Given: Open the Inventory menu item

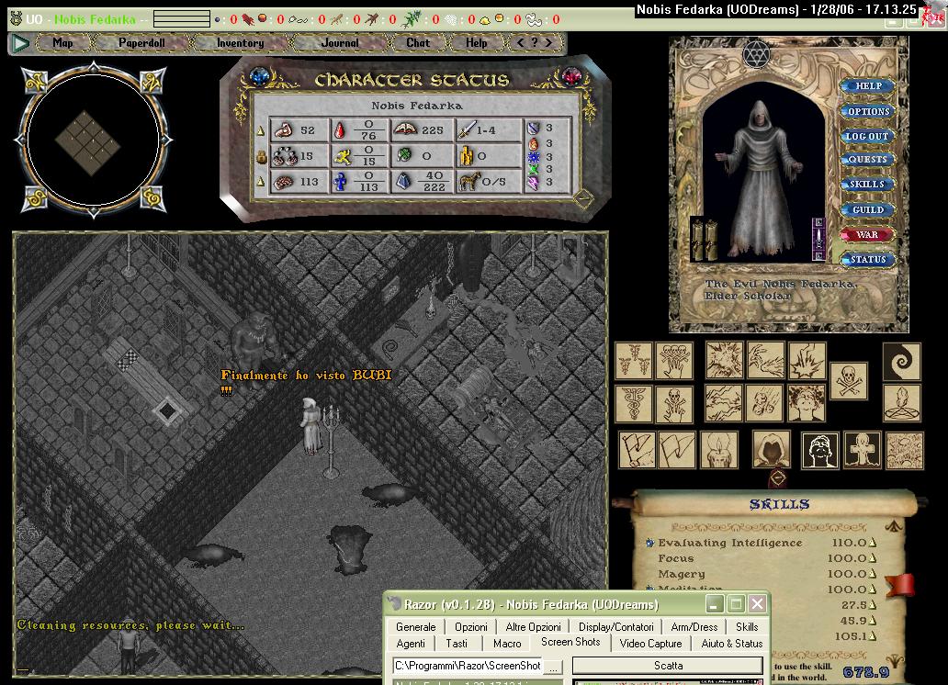Looking at the screenshot, I should [240, 43].
